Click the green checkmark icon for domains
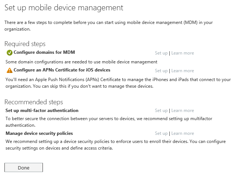Screen dimensions: 233x175 tap(10, 53)
